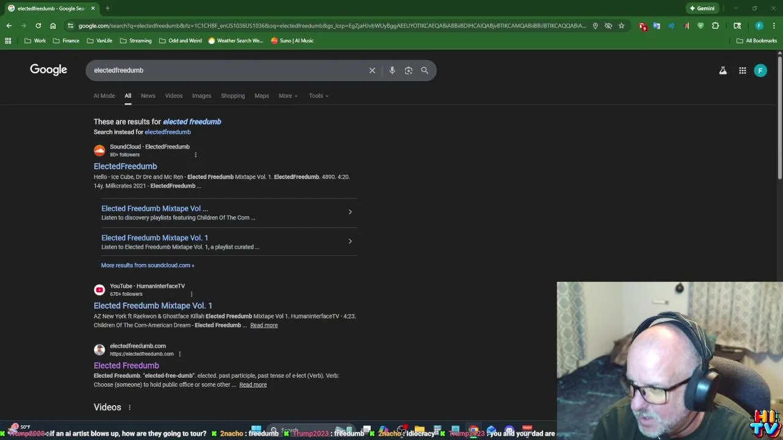Viewport: 783px width, 440px height.
Task: Switch to the Shopping tab
Action: (232, 96)
